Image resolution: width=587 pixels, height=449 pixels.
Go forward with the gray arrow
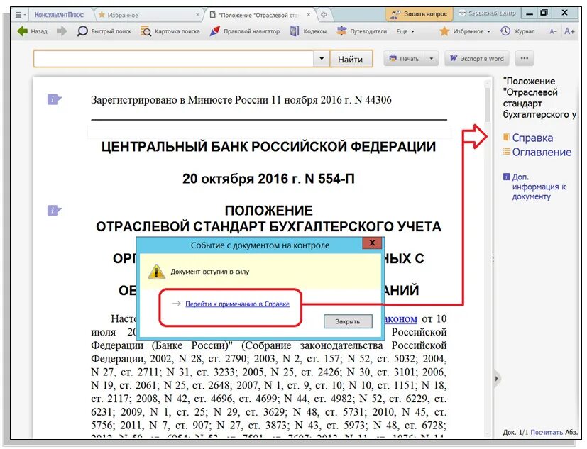click(x=62, y=31)
